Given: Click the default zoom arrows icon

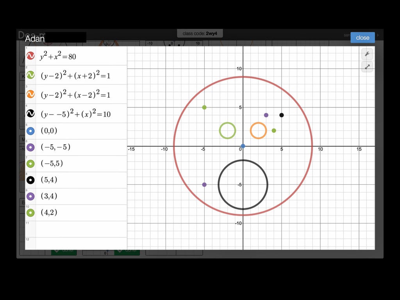Looking at the screenshot, I should (x=367, y=66).
